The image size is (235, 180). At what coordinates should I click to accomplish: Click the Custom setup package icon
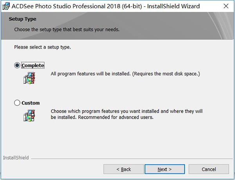coord(29,115)
